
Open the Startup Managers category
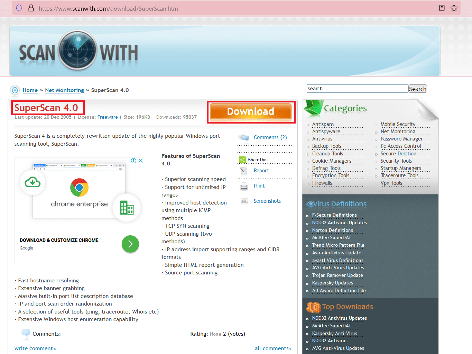pyautogui.click(x=401, y=168)
